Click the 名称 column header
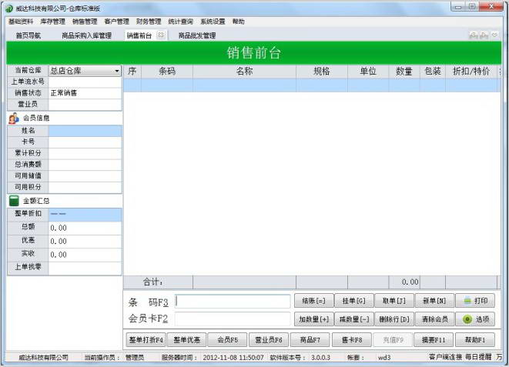Image resolution: width=509 pixels, height=367 pixels. pos(244,72)
